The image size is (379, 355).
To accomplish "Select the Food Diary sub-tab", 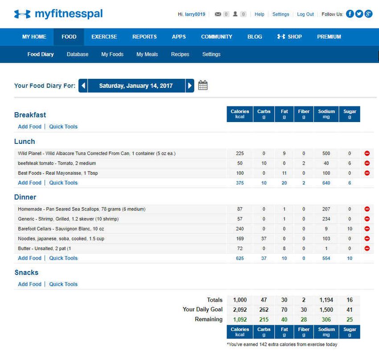I will click(x=41, y=54).
